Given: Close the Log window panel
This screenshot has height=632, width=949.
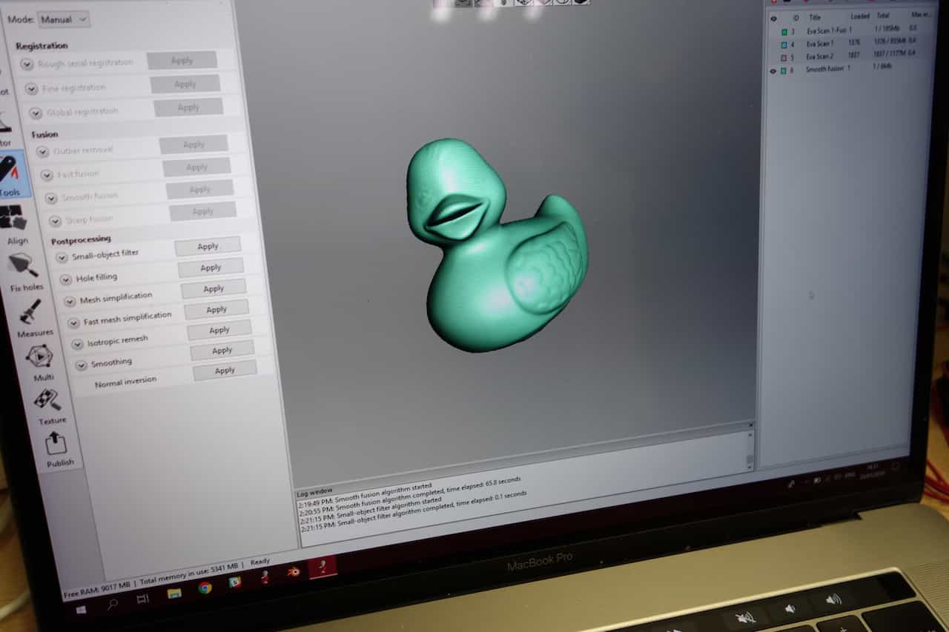Looking at the screenshot, I should pos(750,425).
